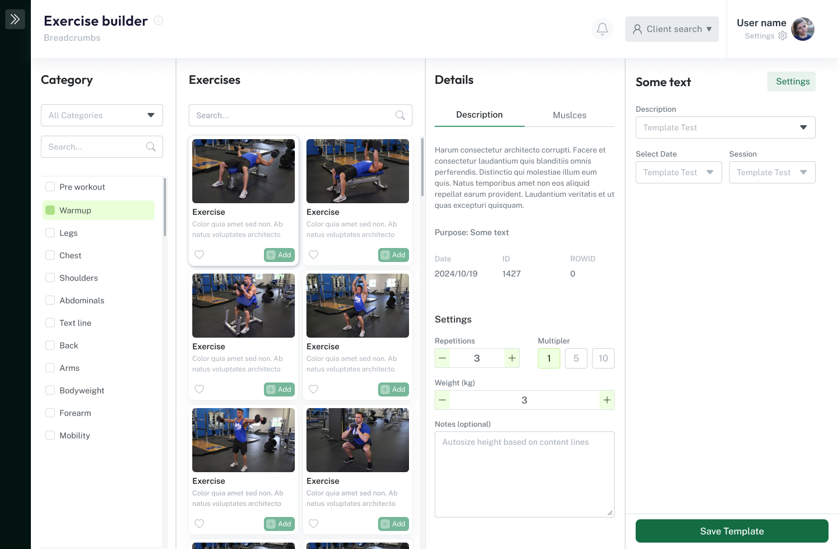The image size is (839, 549).
Task: Decrease Weight (kg) with the minus icon
Action: [x=443, y=400]
